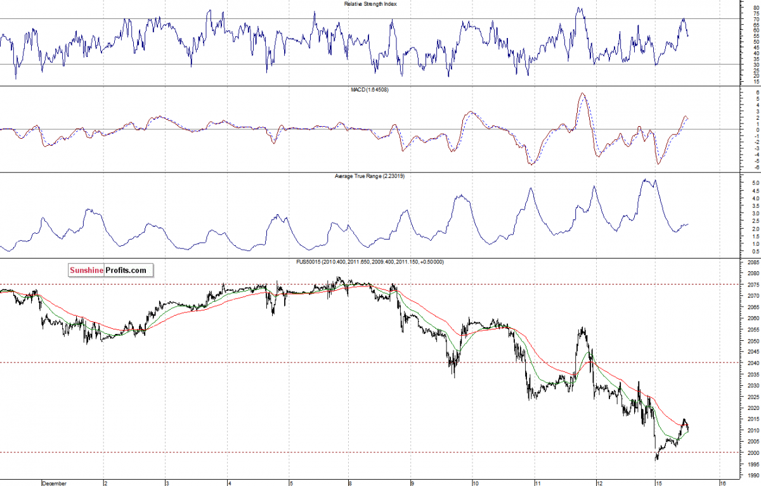Viewport: 761px width, 486px height.
Task: Click date 10 on the time axis
Action: [x=474, y=483]
